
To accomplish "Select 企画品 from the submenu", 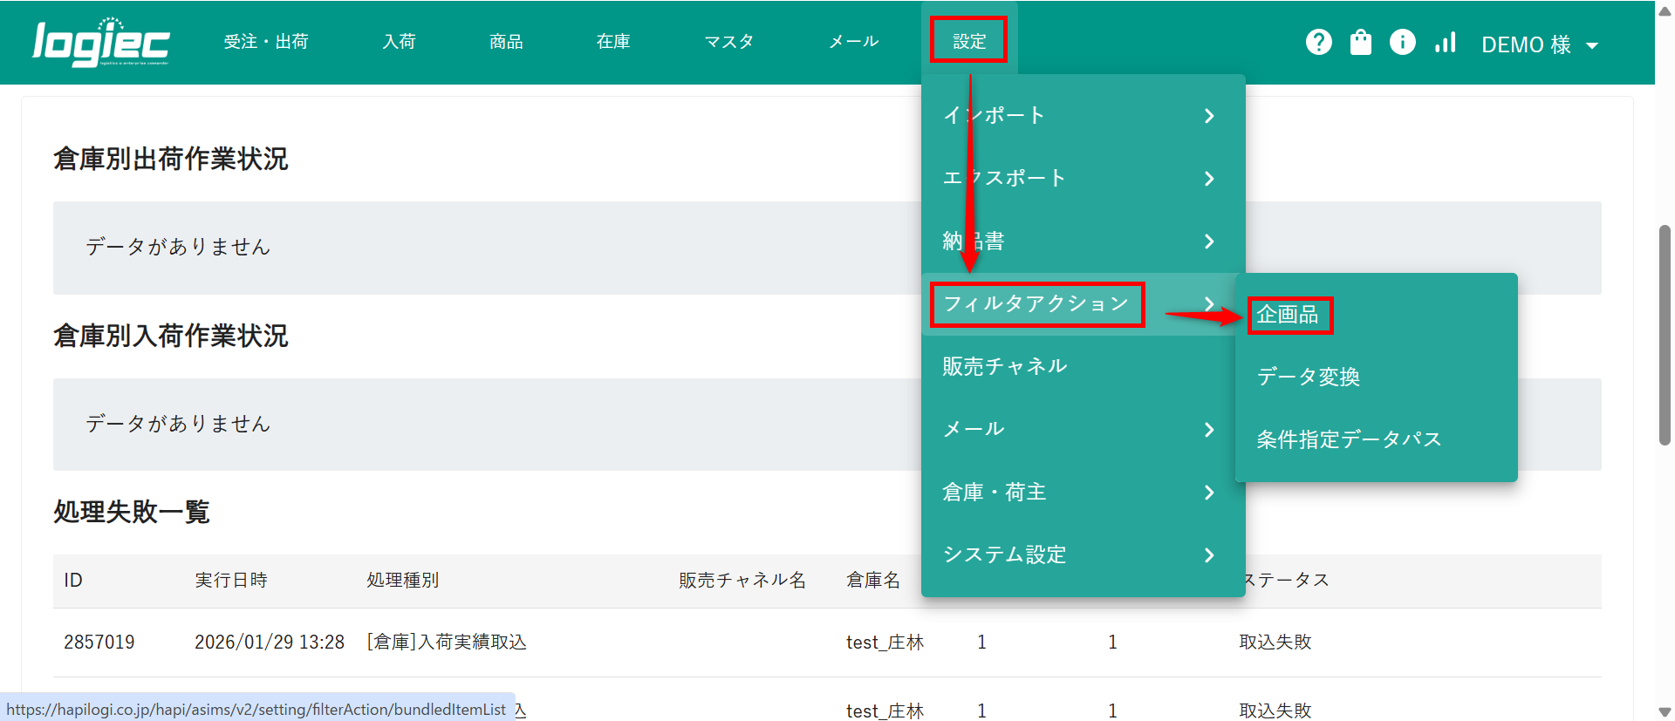I will click(1288, 314).
